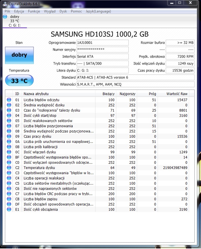201x249 pixels.
Task: Click status orb for attribute C3
Action: [x=9, y=173]
